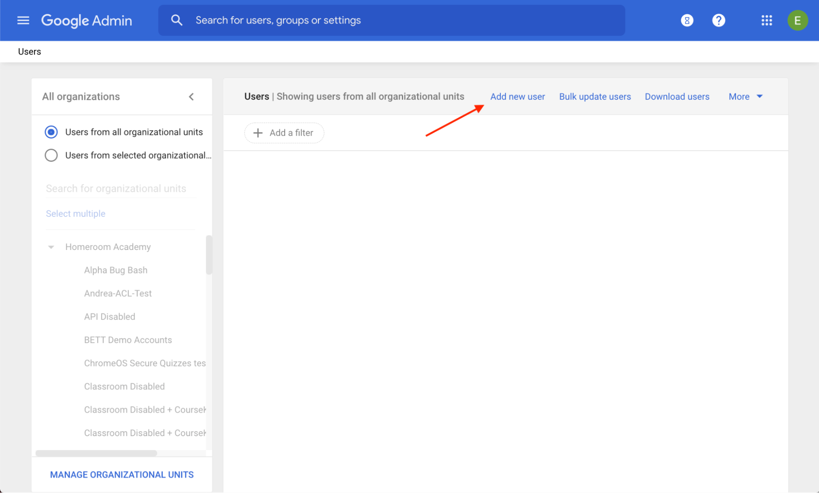Viewport: 819px width, 493px height.
Task: Click the Bulk update users icon
Action: coord(594,97)
